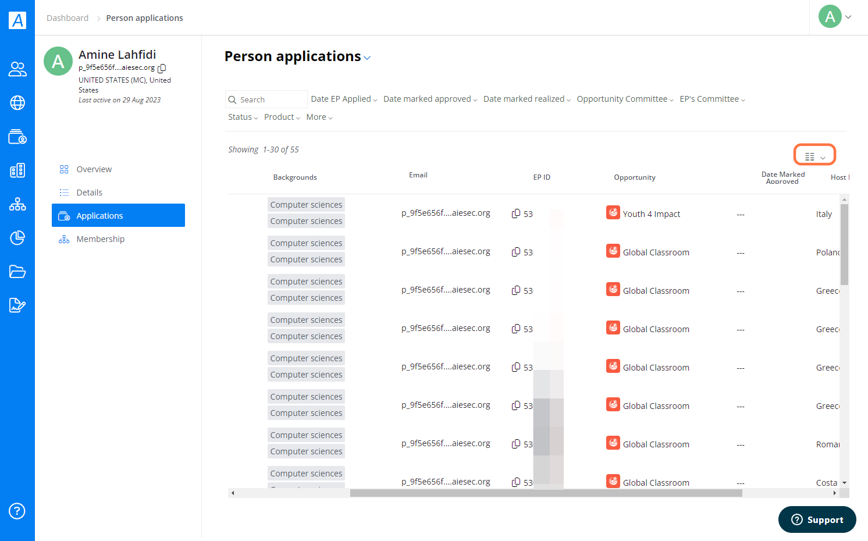Expand the Person applications title dropdown

coord(367,58)
